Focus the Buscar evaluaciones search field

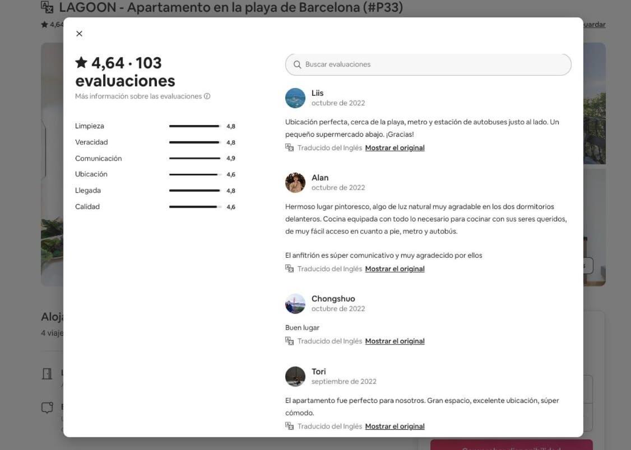point(428,65)
